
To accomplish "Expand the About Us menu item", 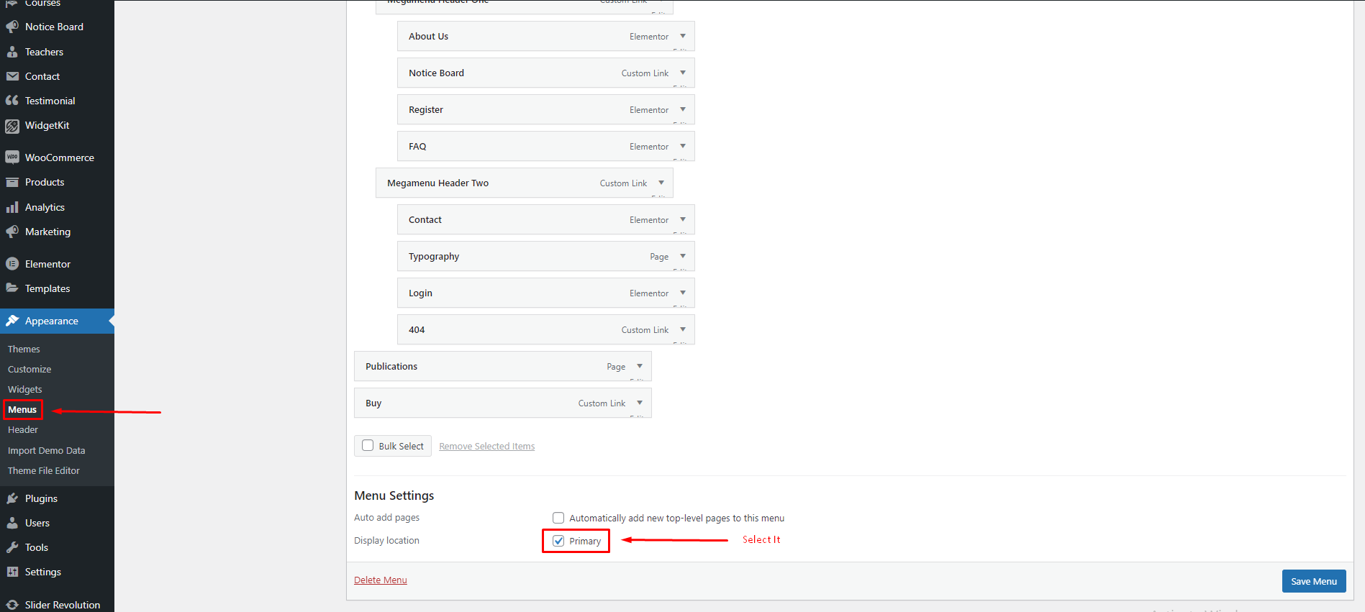I will point(683,36).
